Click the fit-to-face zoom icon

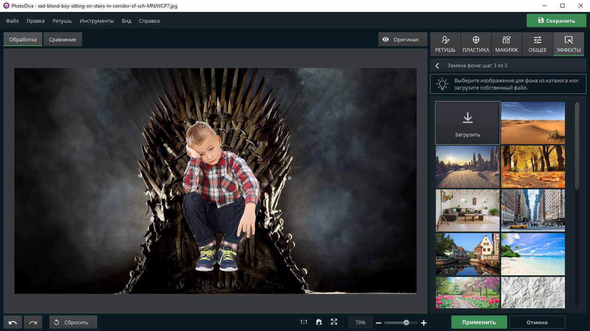coord(319,322)
